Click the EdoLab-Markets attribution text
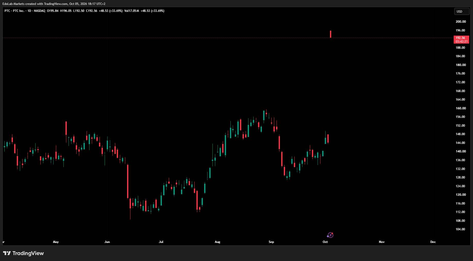 tap(54, 4)
